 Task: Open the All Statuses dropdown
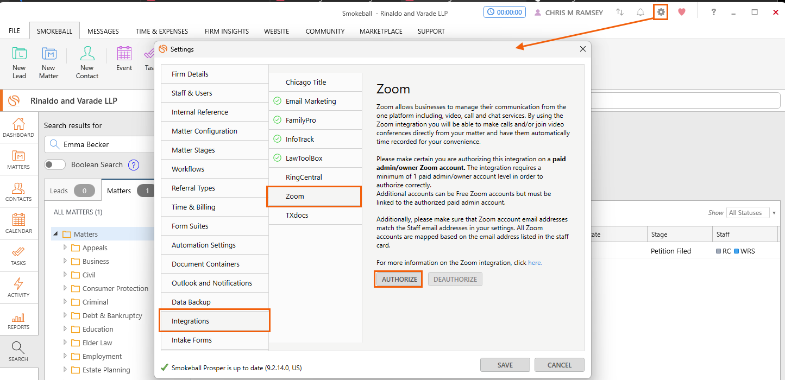751,213
